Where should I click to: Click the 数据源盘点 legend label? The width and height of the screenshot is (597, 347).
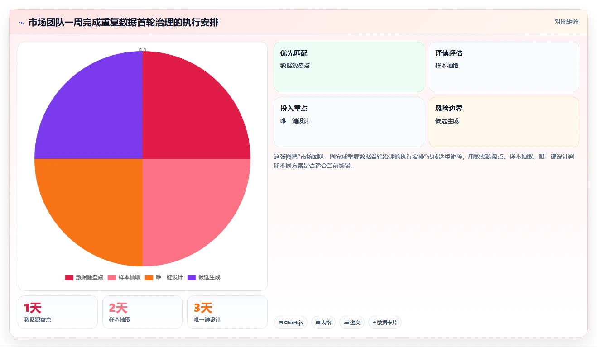[89, 277]
